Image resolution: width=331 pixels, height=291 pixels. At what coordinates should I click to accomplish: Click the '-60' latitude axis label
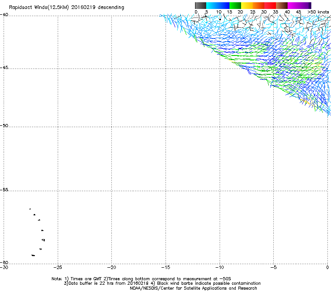tap(4, 262)
